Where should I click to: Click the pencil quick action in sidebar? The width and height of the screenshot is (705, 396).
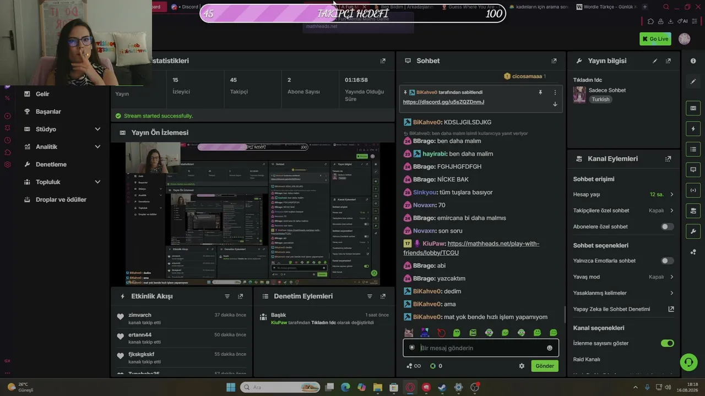[693, 81]
